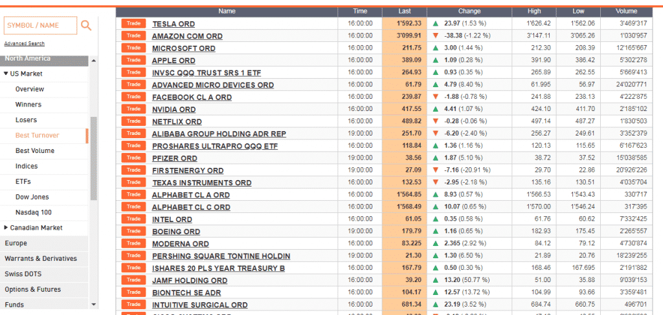Select Indices in the sidebar
Viewport: 663px width, 315px height.
[x=27, y=166]
